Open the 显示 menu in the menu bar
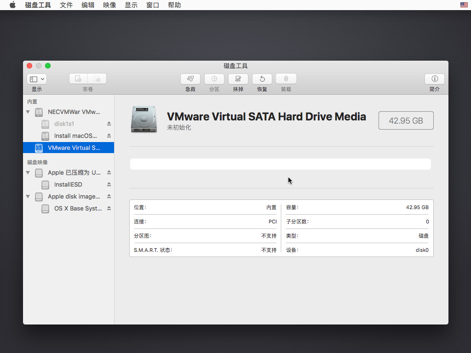The image size is (471, 353). [x=131, y=5]
